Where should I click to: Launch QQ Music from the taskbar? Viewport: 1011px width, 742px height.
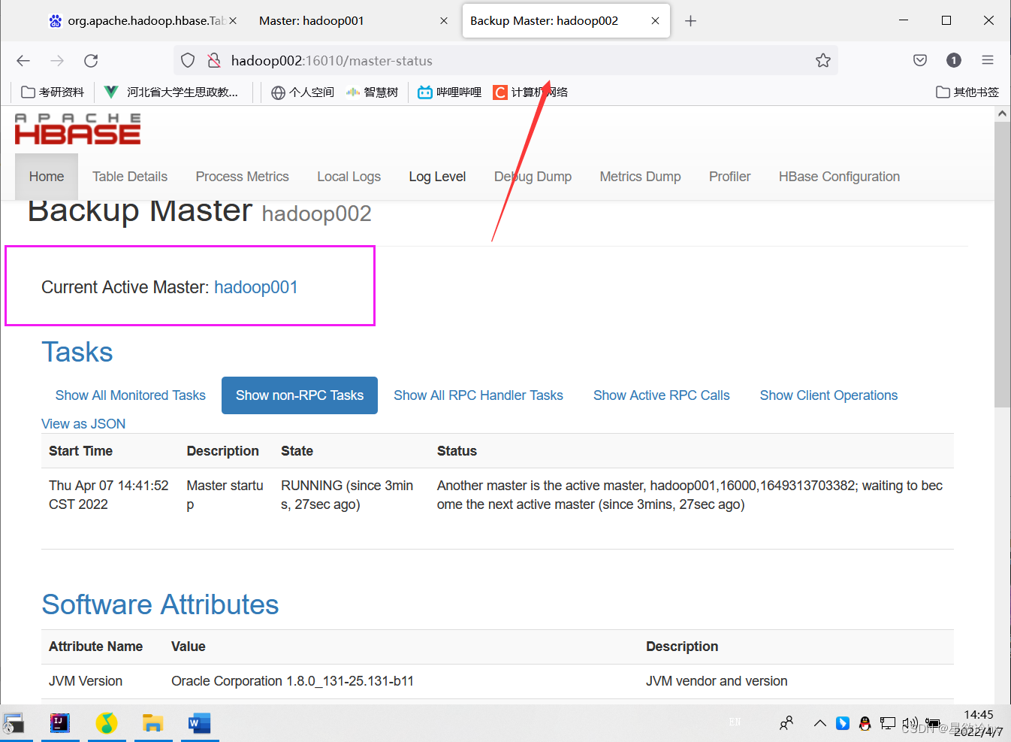[107, 723]
